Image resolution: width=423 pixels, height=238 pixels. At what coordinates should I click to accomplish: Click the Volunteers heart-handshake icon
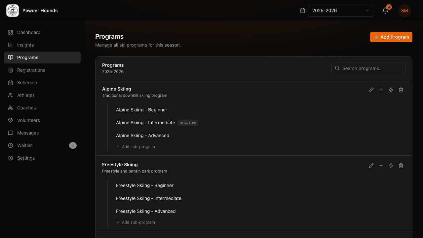tap(11, 120)
